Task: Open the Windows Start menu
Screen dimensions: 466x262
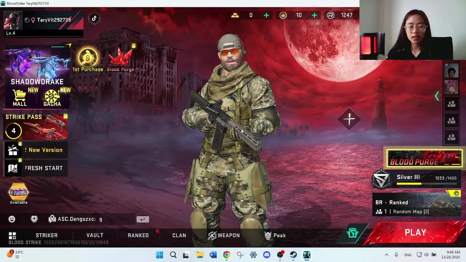Action: [x=159, y=255]
